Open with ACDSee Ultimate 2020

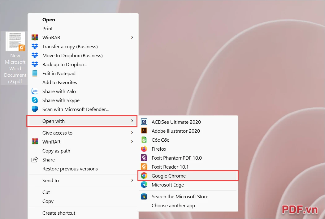(188, 122)
